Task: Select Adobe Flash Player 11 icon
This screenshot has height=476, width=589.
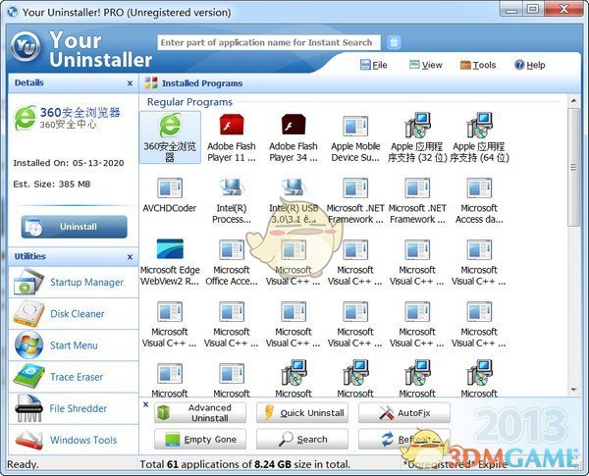Action: pyautogui.click(x=232, y=126)
